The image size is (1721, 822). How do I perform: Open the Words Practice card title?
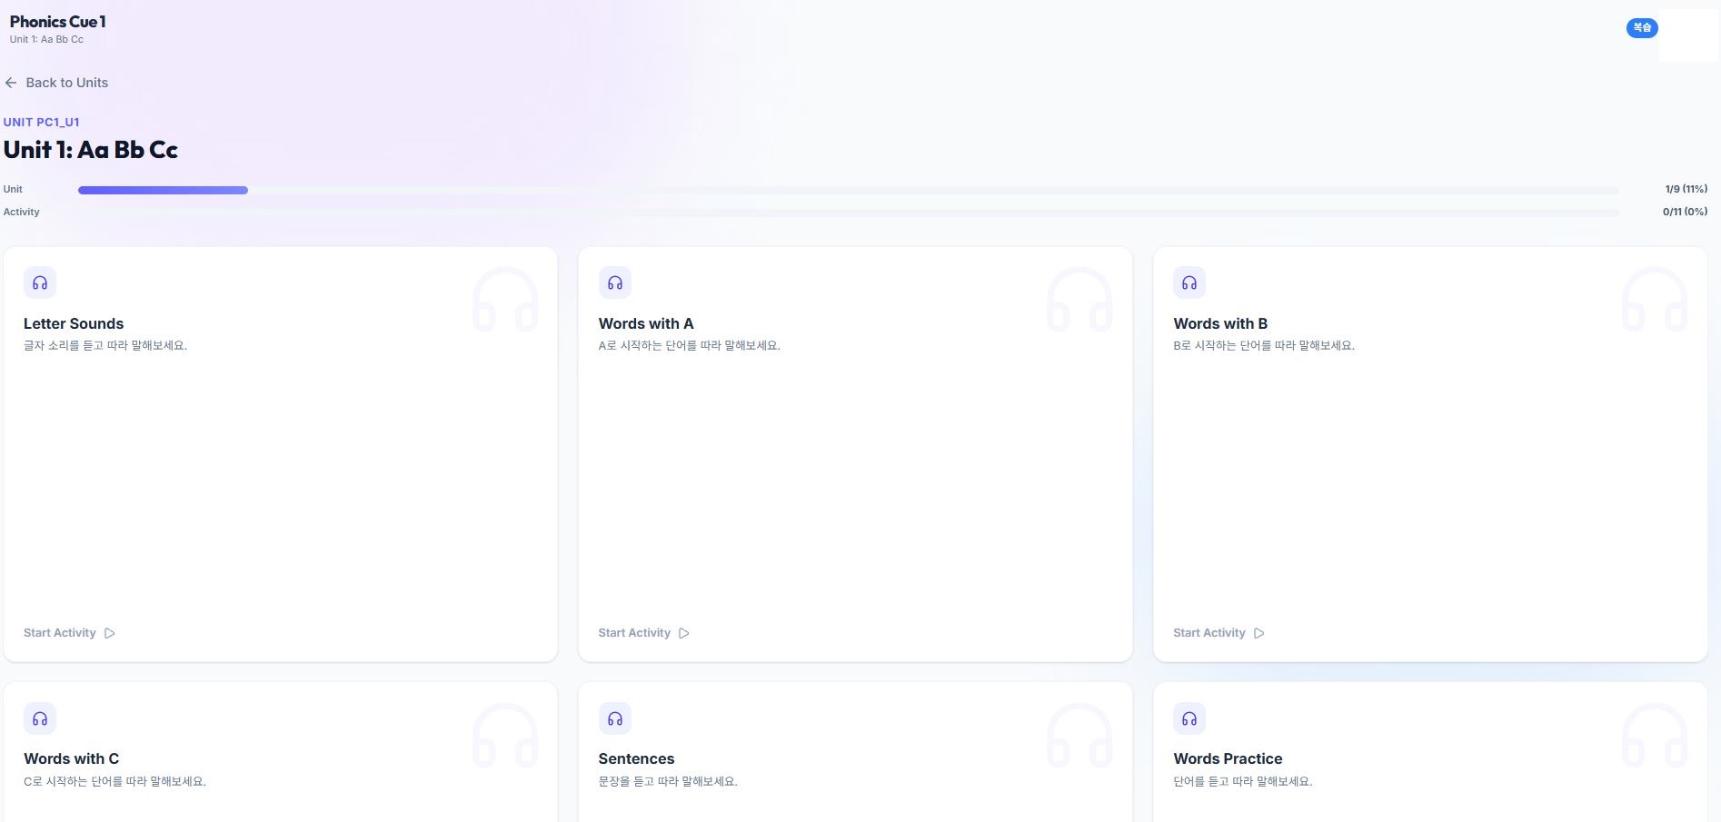(x=1228, y=758)
